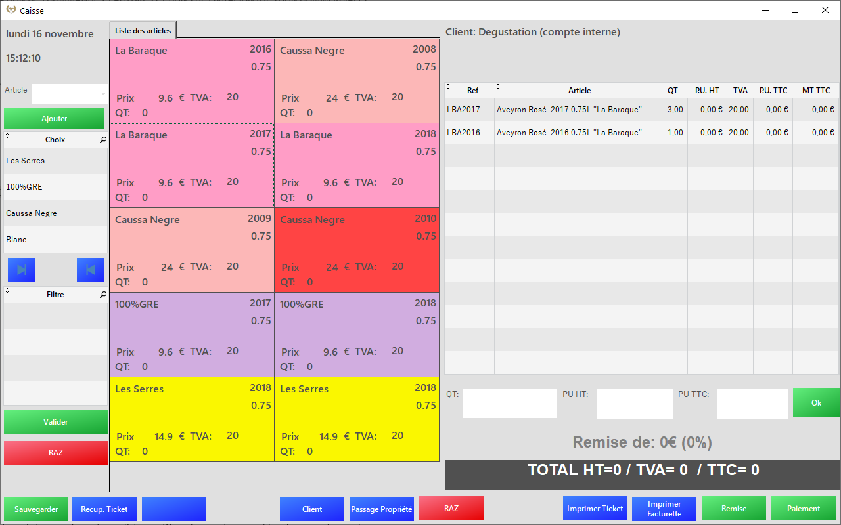Click the Caisse app icon in title bar

(11, 10)
